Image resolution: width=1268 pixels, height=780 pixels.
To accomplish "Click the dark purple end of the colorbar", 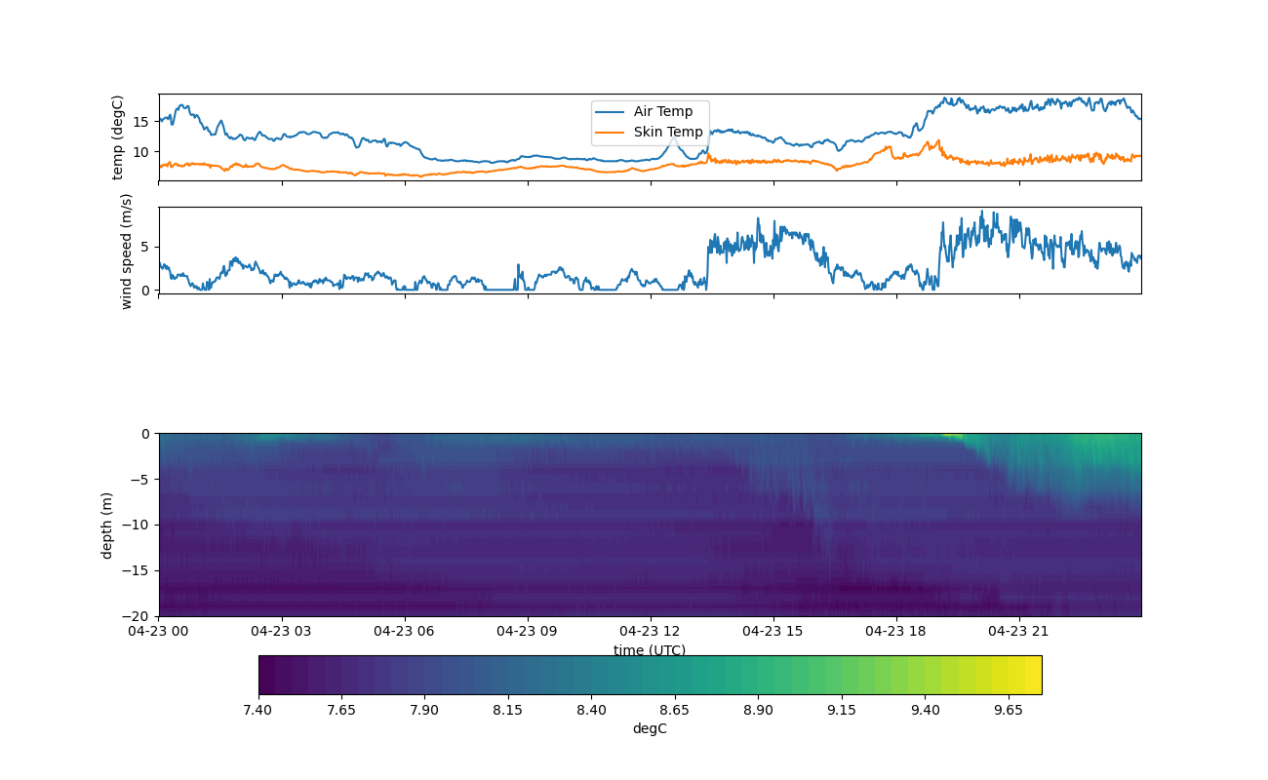I will click(267, 675).
